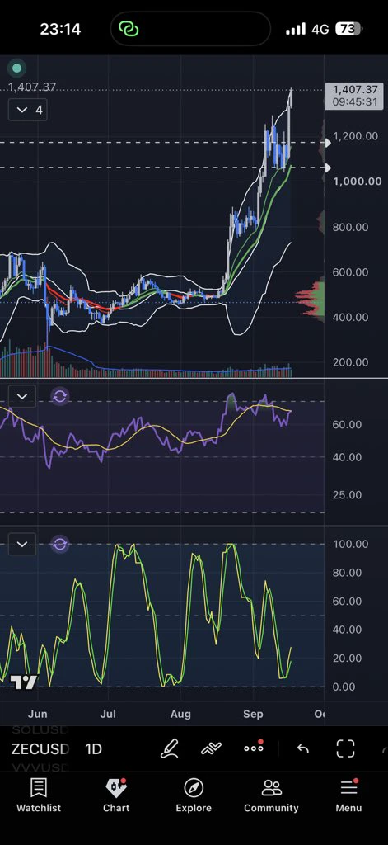
Task: Tap the 800.00 price axis label
Action: pyautogui.click(x=350, y=228)
